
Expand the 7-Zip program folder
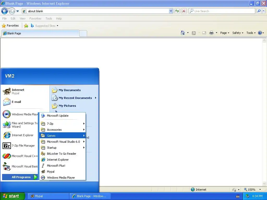coord(63,124)
